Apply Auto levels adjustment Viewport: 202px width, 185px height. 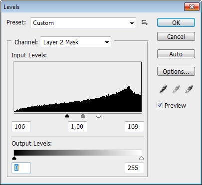pyautogui.click(x=176, y=54)
